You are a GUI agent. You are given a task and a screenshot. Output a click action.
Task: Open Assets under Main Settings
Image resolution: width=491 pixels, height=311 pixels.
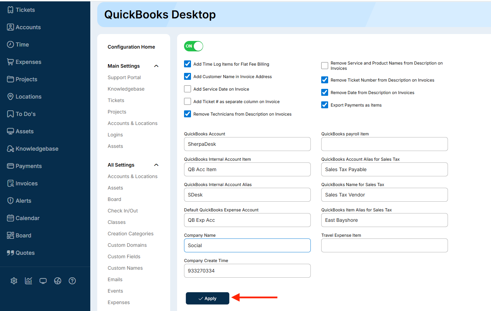tap(115, 146)
